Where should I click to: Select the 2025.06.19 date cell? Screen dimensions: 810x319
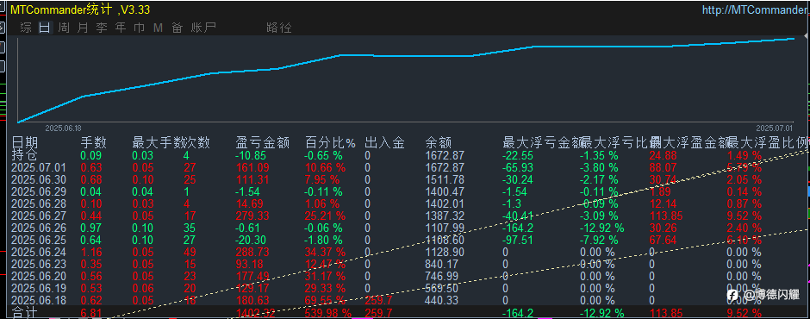(39, 288)
